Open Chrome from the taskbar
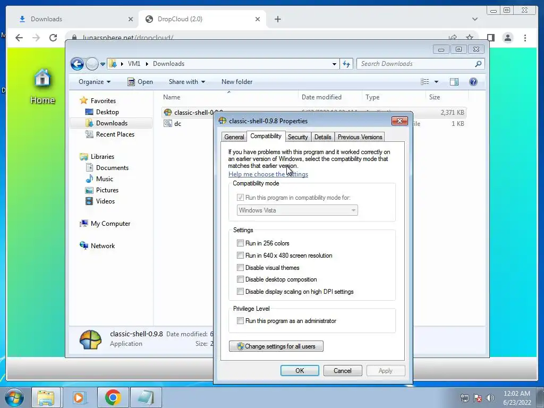The width and height of the screenshot is (544, 408). click(113, 397)
